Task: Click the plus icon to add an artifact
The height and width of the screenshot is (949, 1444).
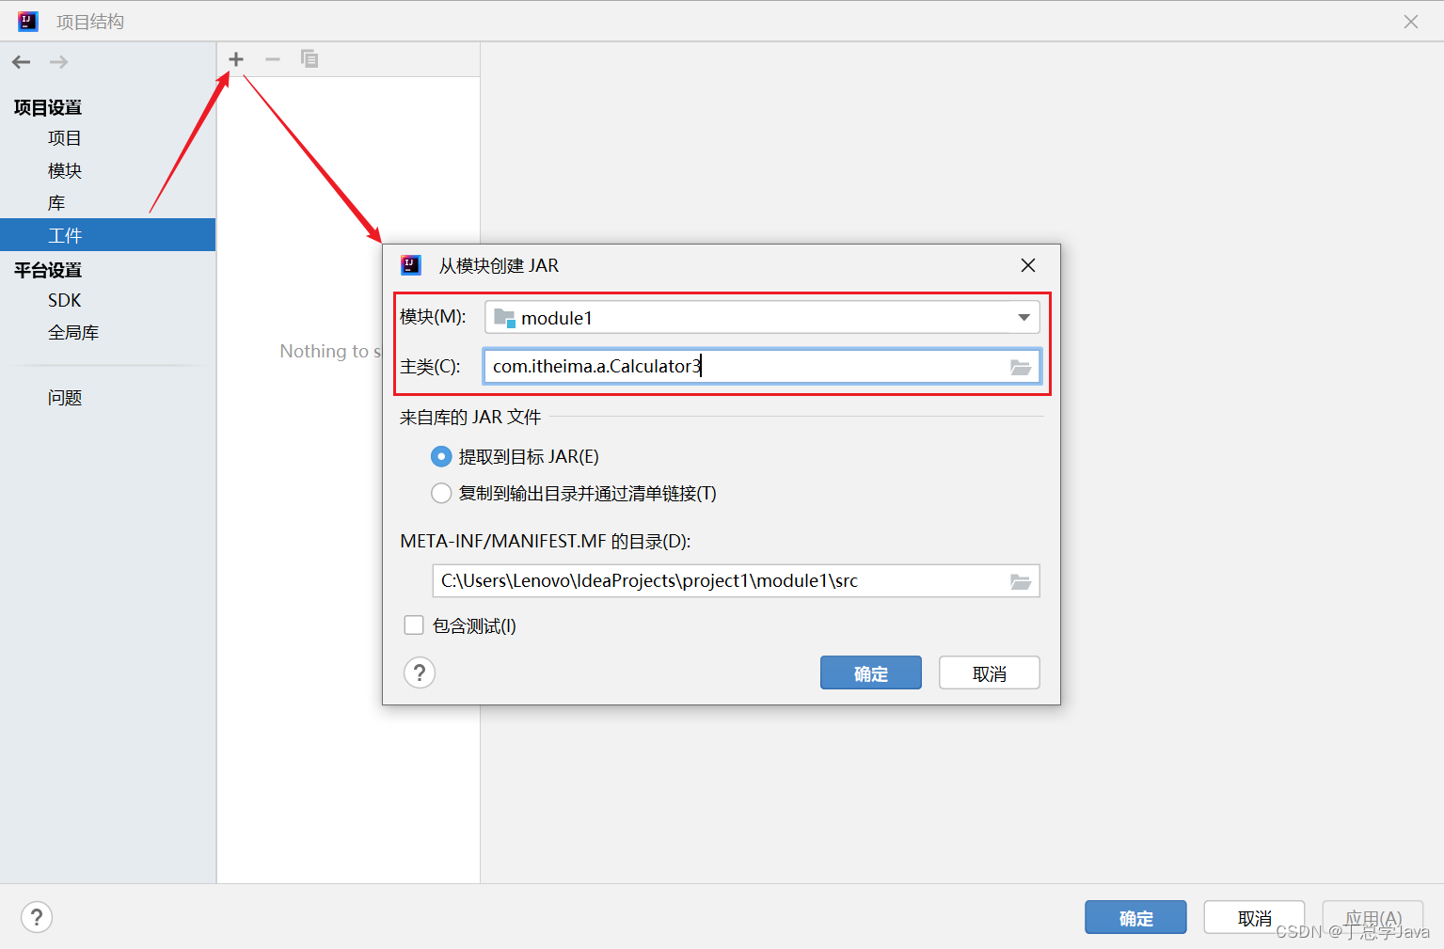Action: pos(236,59)
